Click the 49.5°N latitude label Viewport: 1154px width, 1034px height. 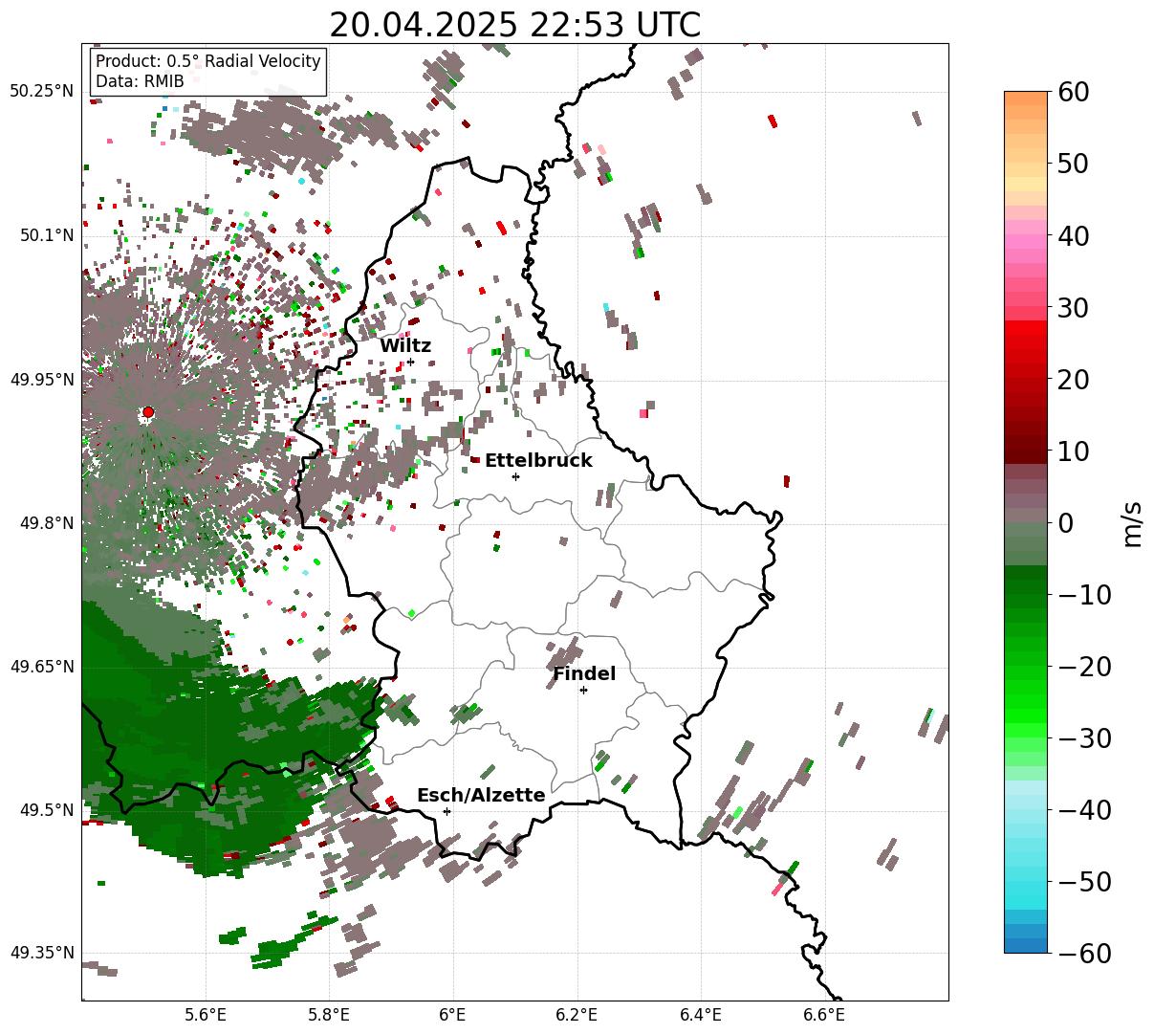(46, 810)
